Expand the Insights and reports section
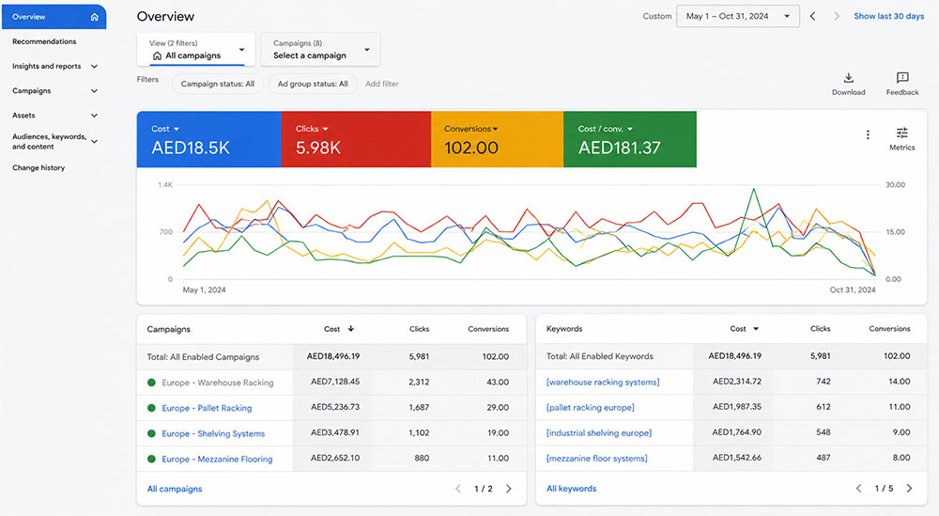 click(54, 67)
